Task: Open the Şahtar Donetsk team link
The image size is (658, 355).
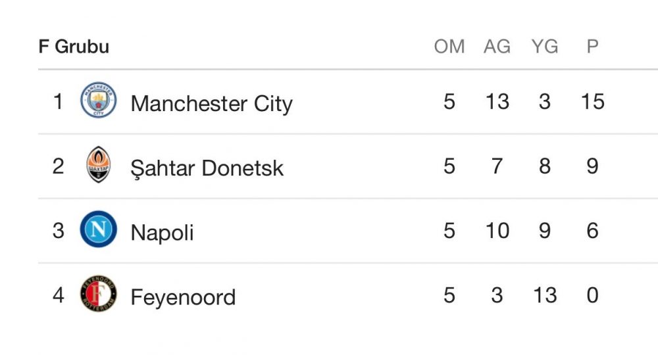Action: 207,168
